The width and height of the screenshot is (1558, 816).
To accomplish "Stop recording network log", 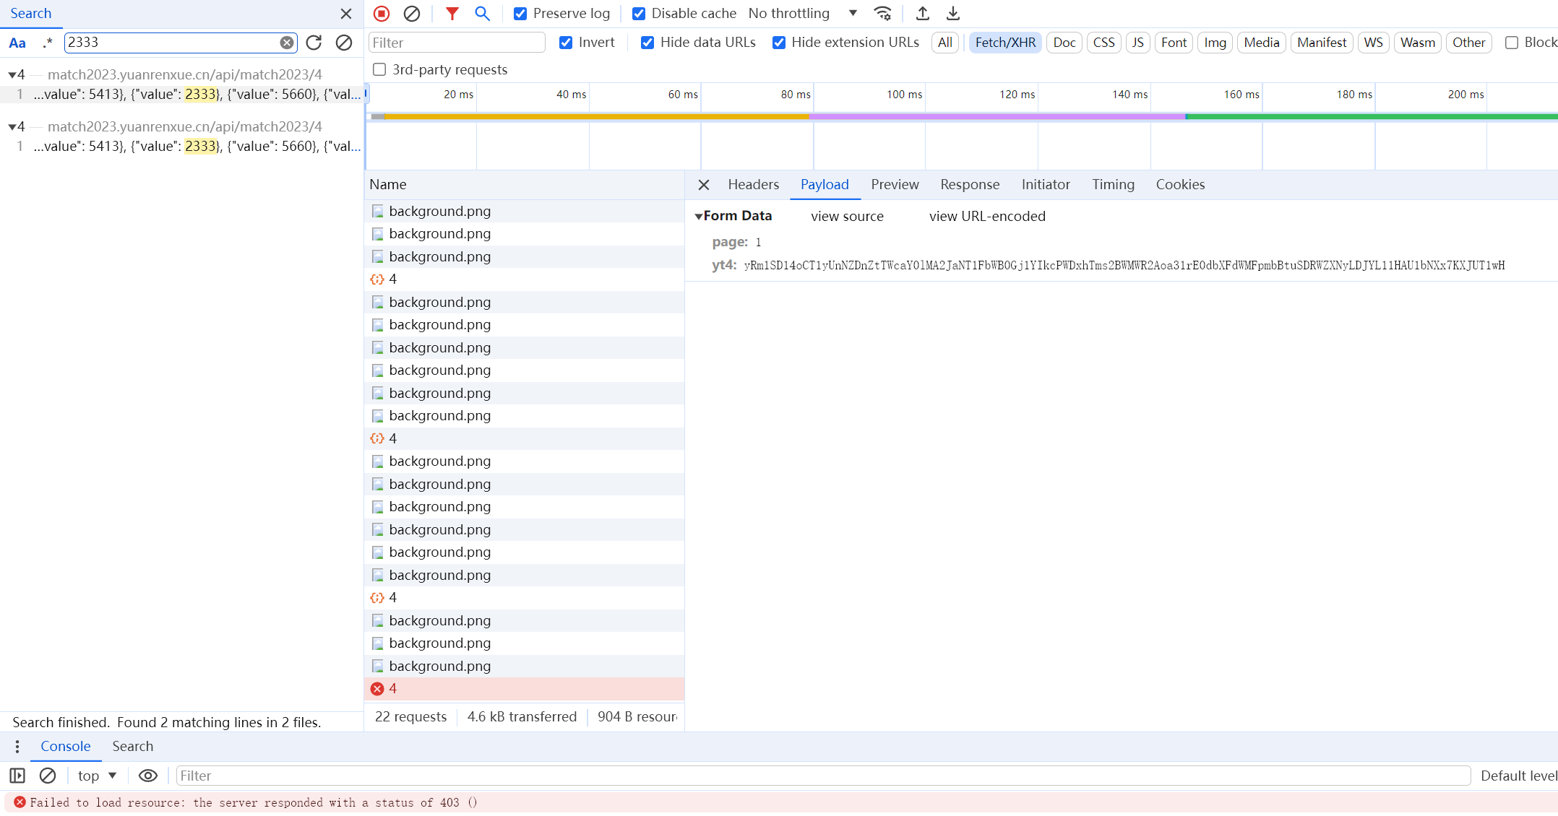I will [x=382, y=14].
